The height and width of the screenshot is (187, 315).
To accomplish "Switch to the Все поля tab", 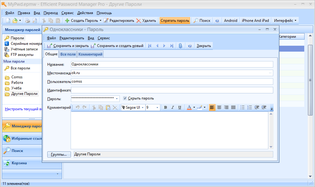I will tap(68, 54).
